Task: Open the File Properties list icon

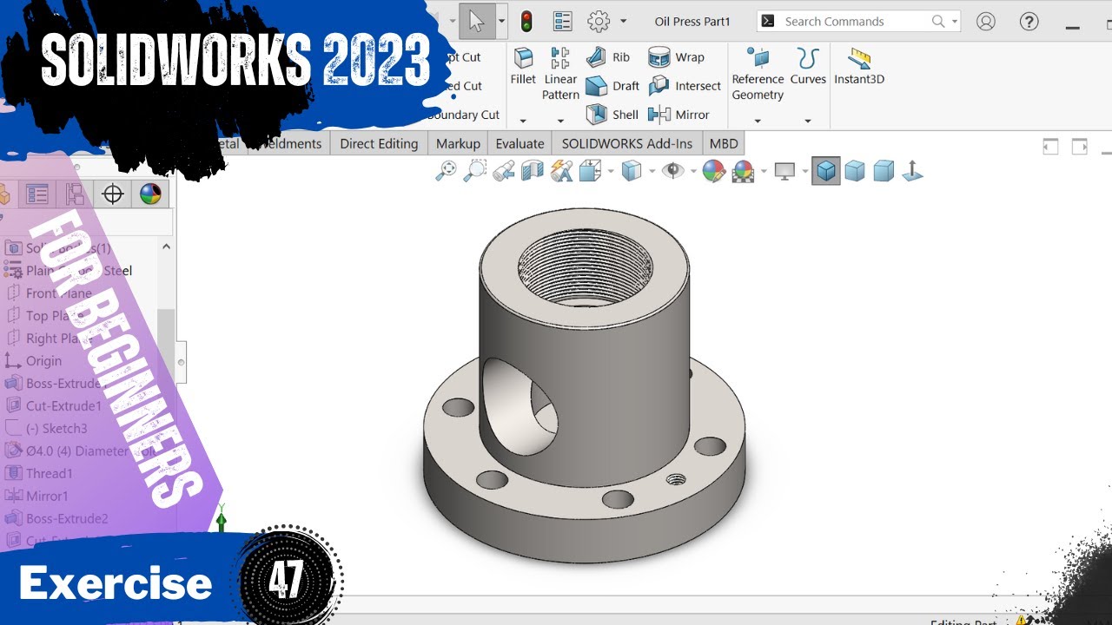Action: [x=562, y=21]
